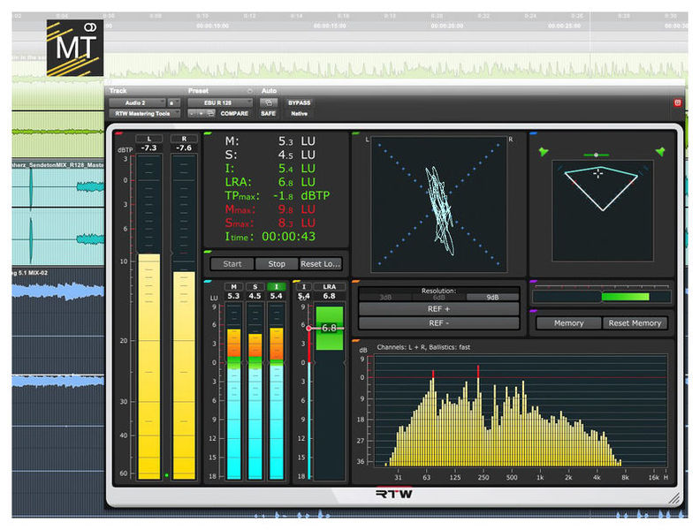The width and height of the screenshot is (700, 530).
Task: Click the plug-in window resize grip
Action: pyautogui.click(x=674, y=498)
